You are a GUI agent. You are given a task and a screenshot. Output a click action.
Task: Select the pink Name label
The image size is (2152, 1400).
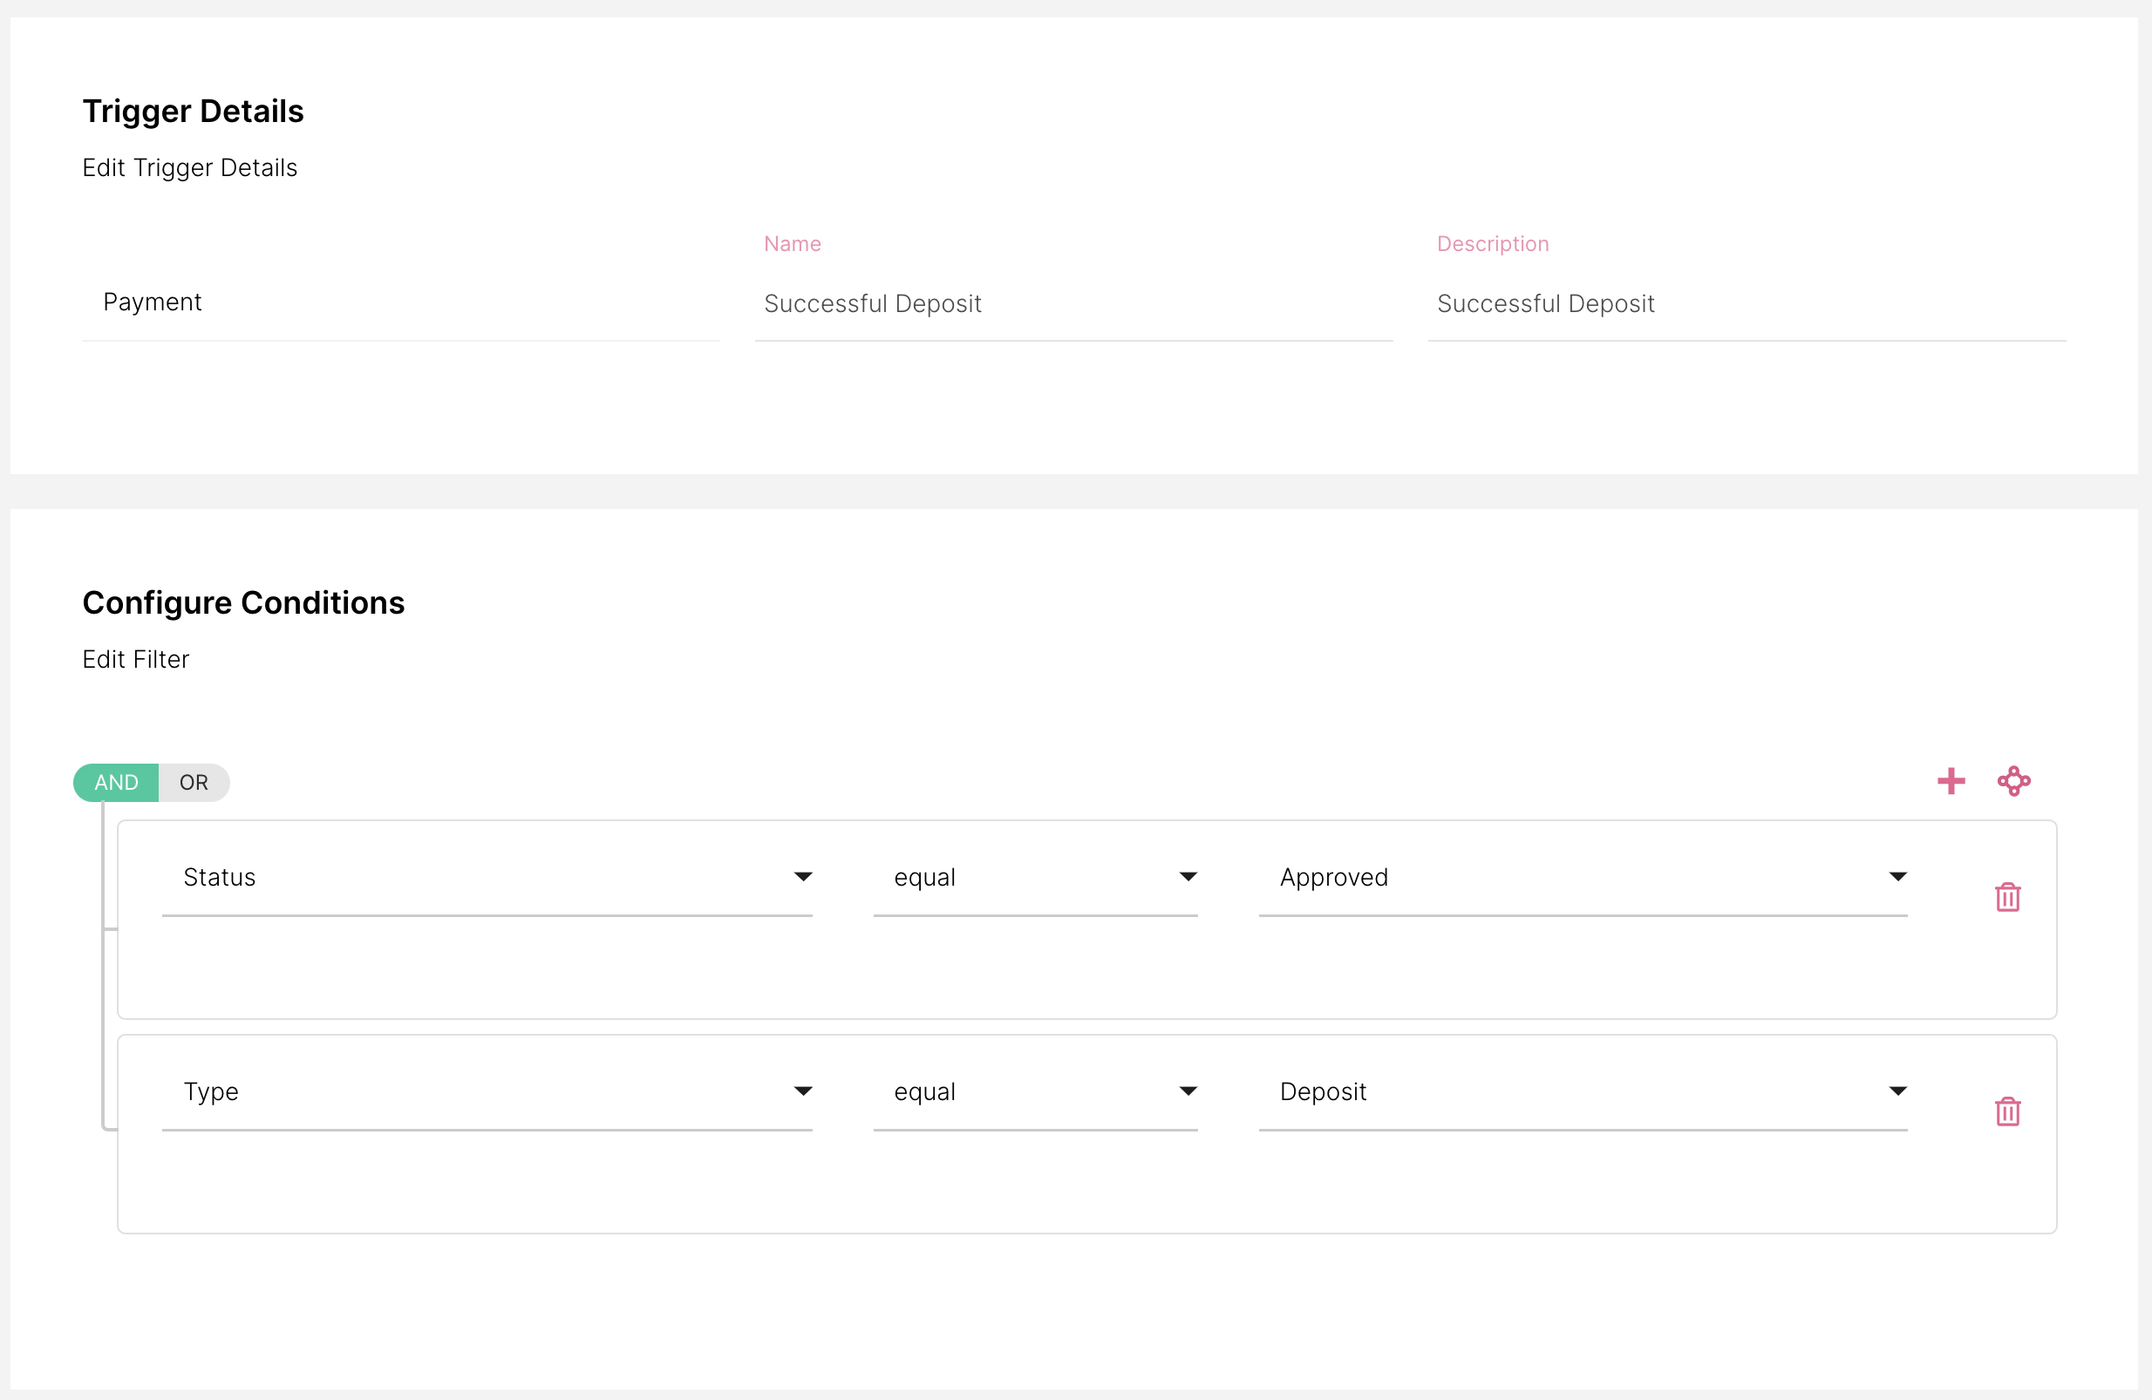tap(792, 244)
